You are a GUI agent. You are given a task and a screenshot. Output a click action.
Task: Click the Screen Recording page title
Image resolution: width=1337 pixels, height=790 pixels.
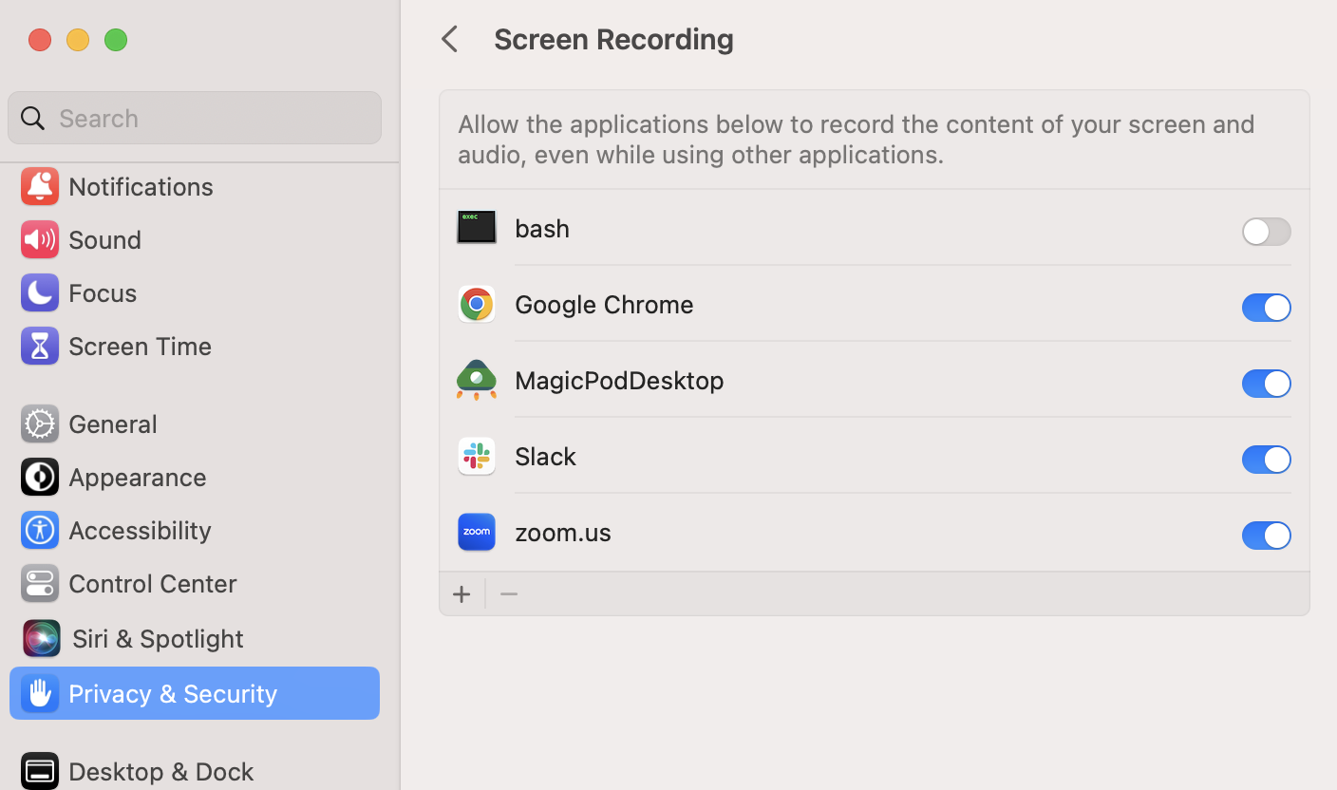pyautogui.click(x=613, y=39)
